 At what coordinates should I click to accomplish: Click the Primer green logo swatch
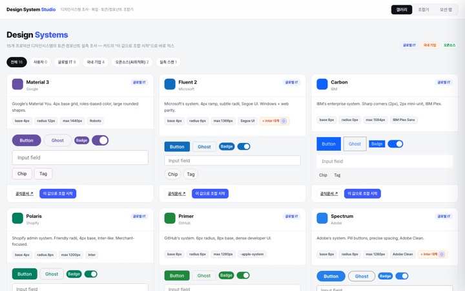tap(170, 218)
